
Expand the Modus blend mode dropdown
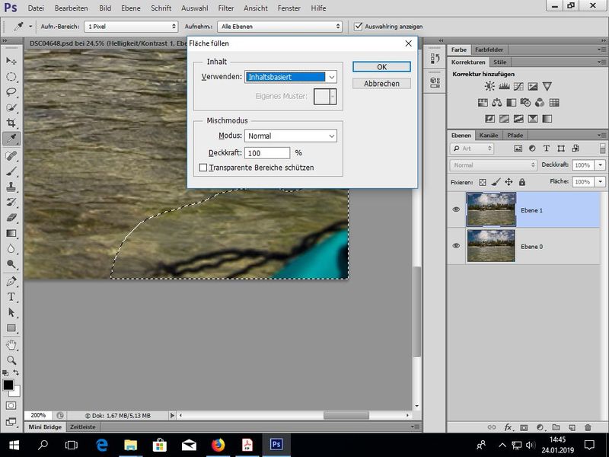pos(291,136)
